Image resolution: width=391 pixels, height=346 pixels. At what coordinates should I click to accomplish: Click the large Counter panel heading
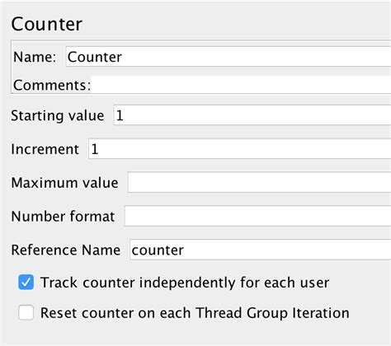coord(46,24)
